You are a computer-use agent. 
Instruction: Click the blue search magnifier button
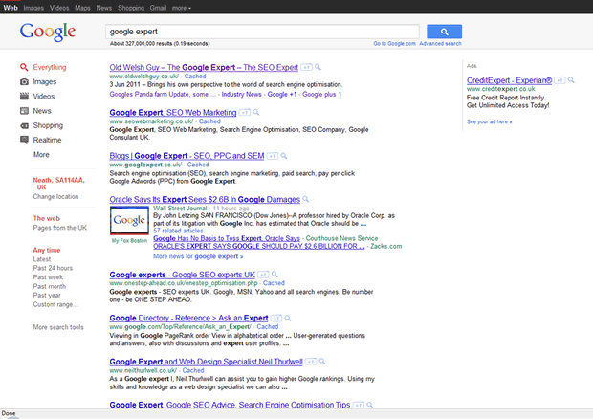(444, 32)
